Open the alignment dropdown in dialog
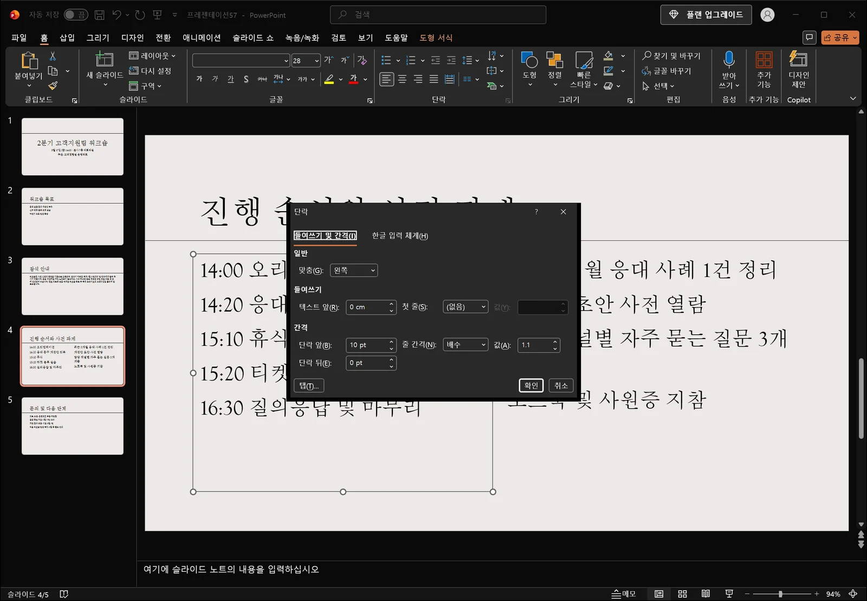 tap(354, 270)
